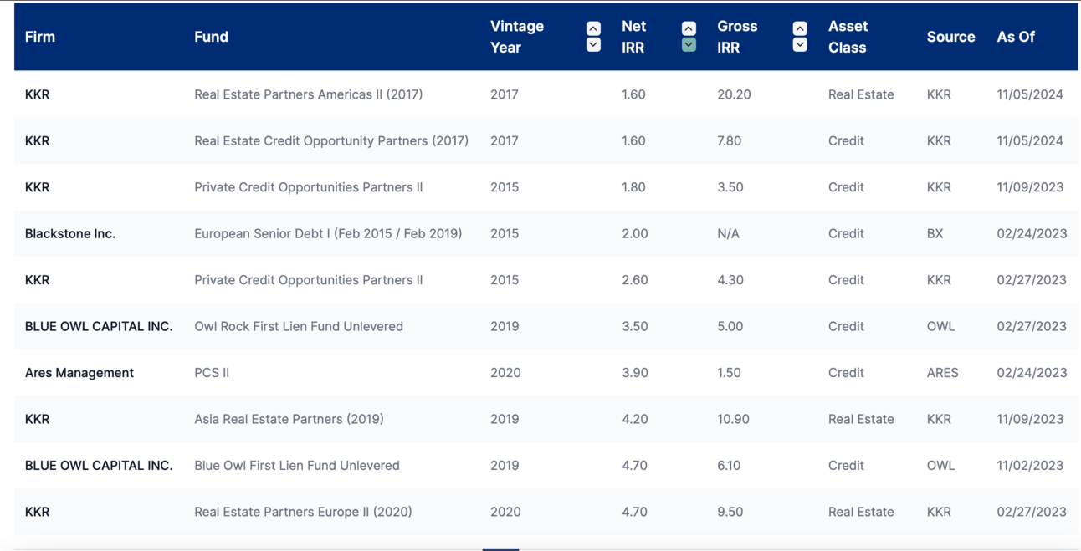Click Net IRR ascending sort arrow

coord(689,28)
